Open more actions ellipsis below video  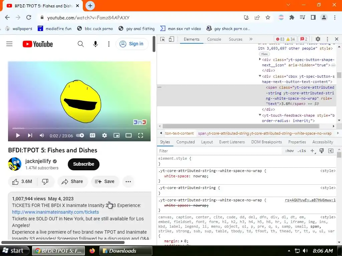tap(128, 182)
